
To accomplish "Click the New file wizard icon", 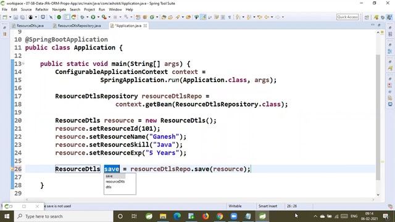I will coord(5,17).
